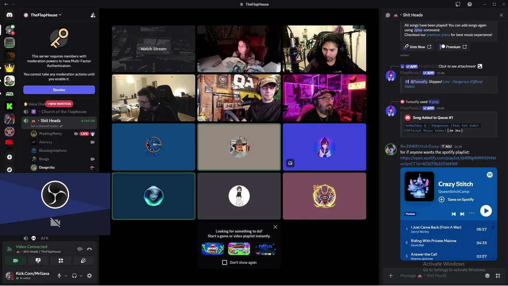The height and width of the screenshot is (286, 508).
Task: Select Bongo in voice member list
Action: (x=63, y=159)
